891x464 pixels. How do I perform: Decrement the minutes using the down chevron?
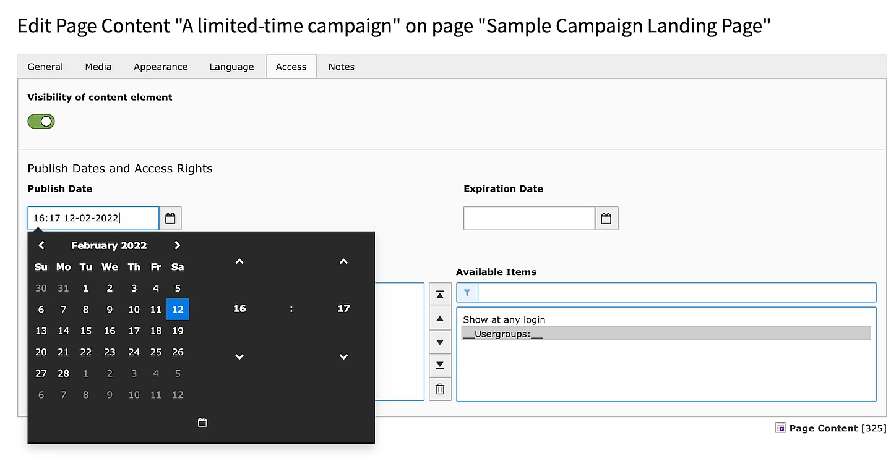[343, 356]
